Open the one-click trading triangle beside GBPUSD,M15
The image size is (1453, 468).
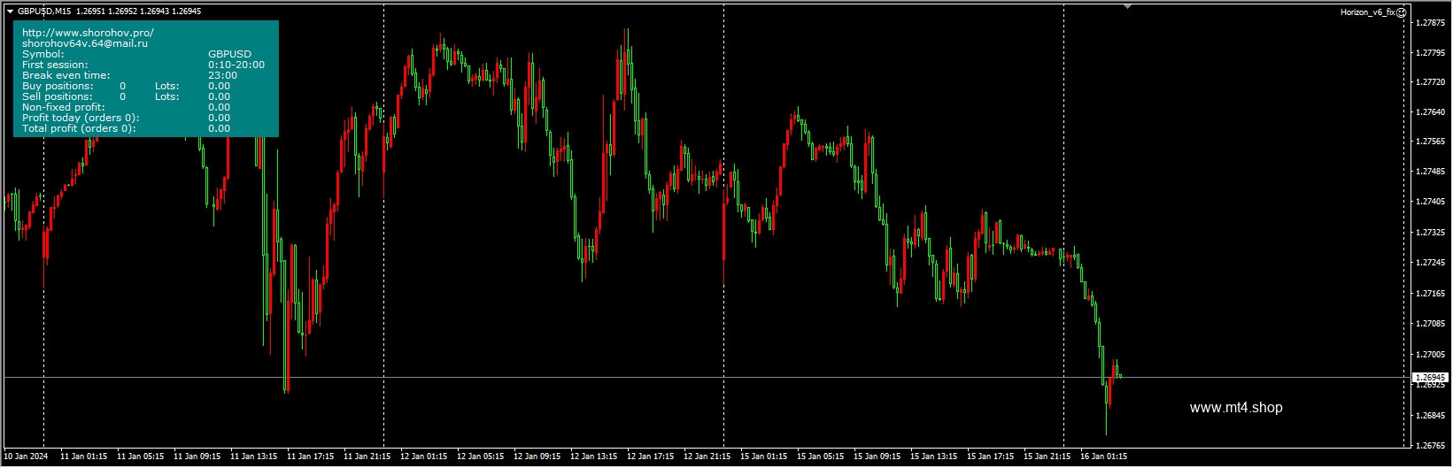point(10,12)
